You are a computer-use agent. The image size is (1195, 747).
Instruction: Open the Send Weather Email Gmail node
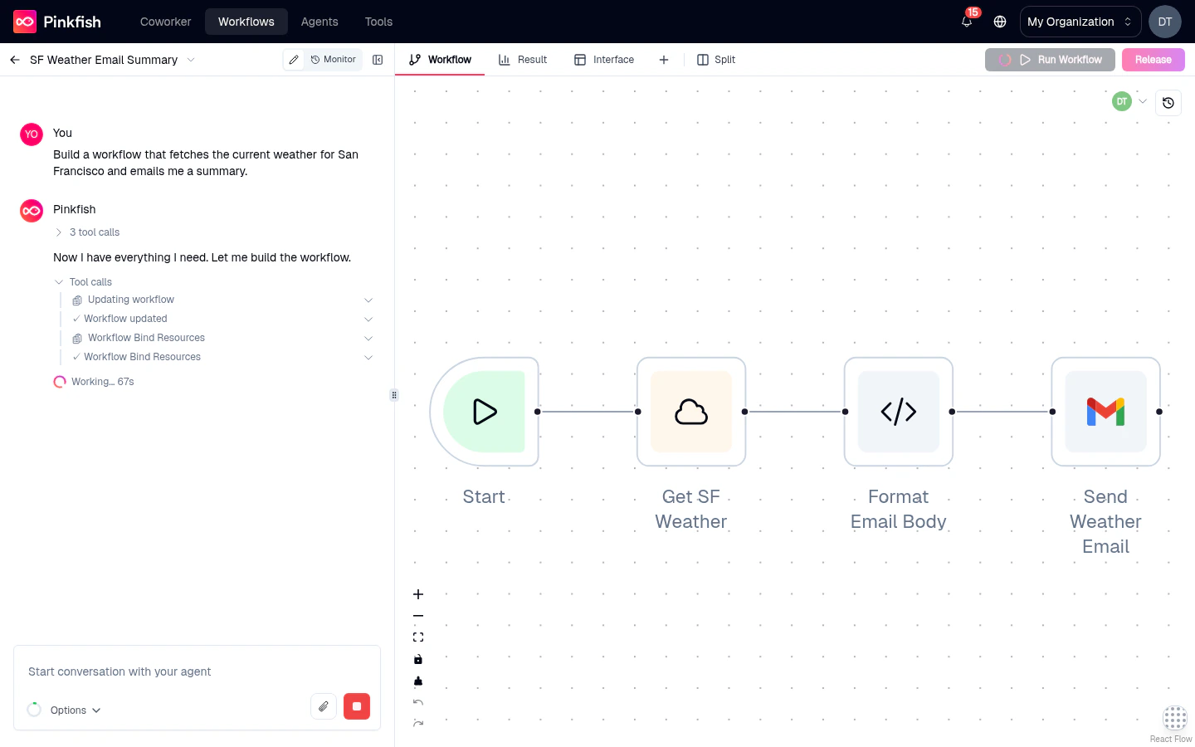1105,412
